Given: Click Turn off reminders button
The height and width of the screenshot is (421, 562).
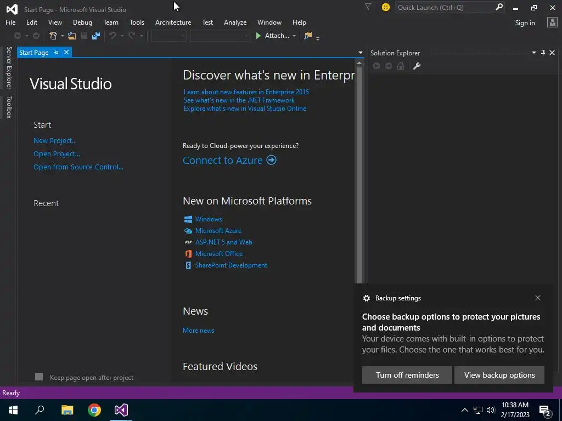Looking at the screenshot, I should pyautogui.click(x=407, y=375).
